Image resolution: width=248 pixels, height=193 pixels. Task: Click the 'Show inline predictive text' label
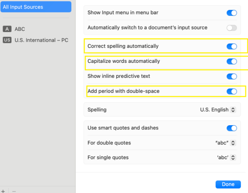(x=119, y=76)
